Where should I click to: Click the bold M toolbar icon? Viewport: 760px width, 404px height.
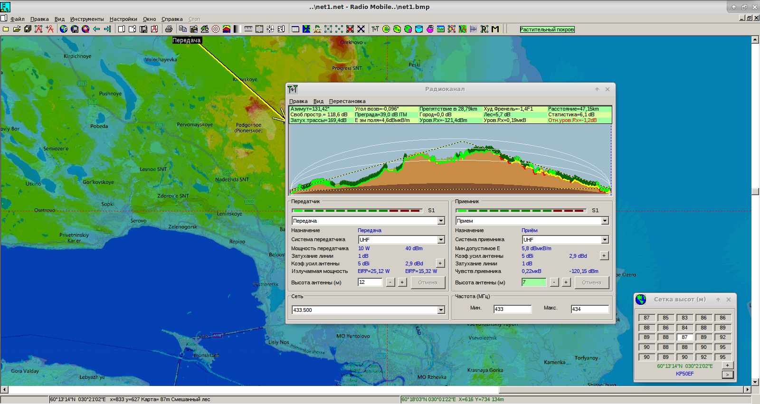(x=495, y=29)
